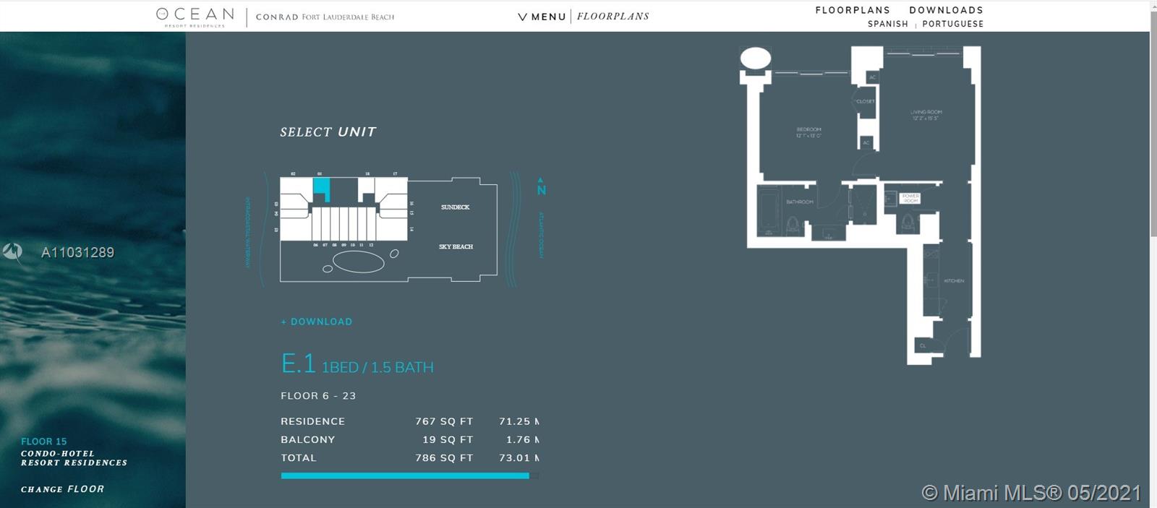Select the highlighted blue unit on floor map
Viewport: 1157px width, 508px height.
pyautogui.click(x=320, y=186)
